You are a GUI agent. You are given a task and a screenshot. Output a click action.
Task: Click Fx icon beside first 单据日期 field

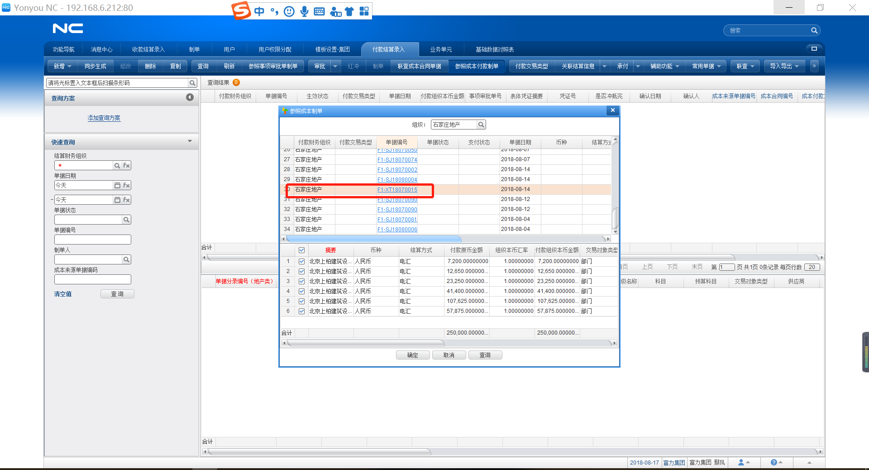tap(127, 186)
